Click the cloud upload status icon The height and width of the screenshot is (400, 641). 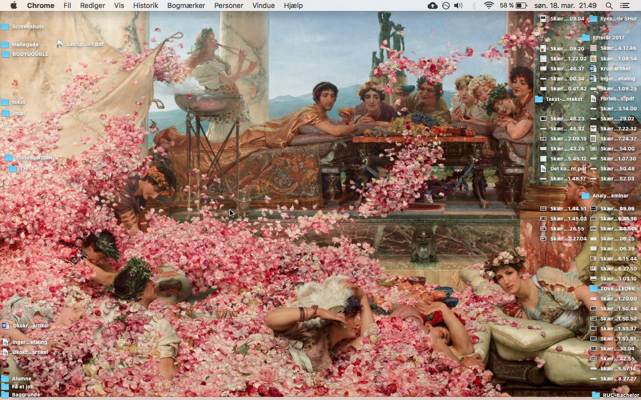coord(432,5)
